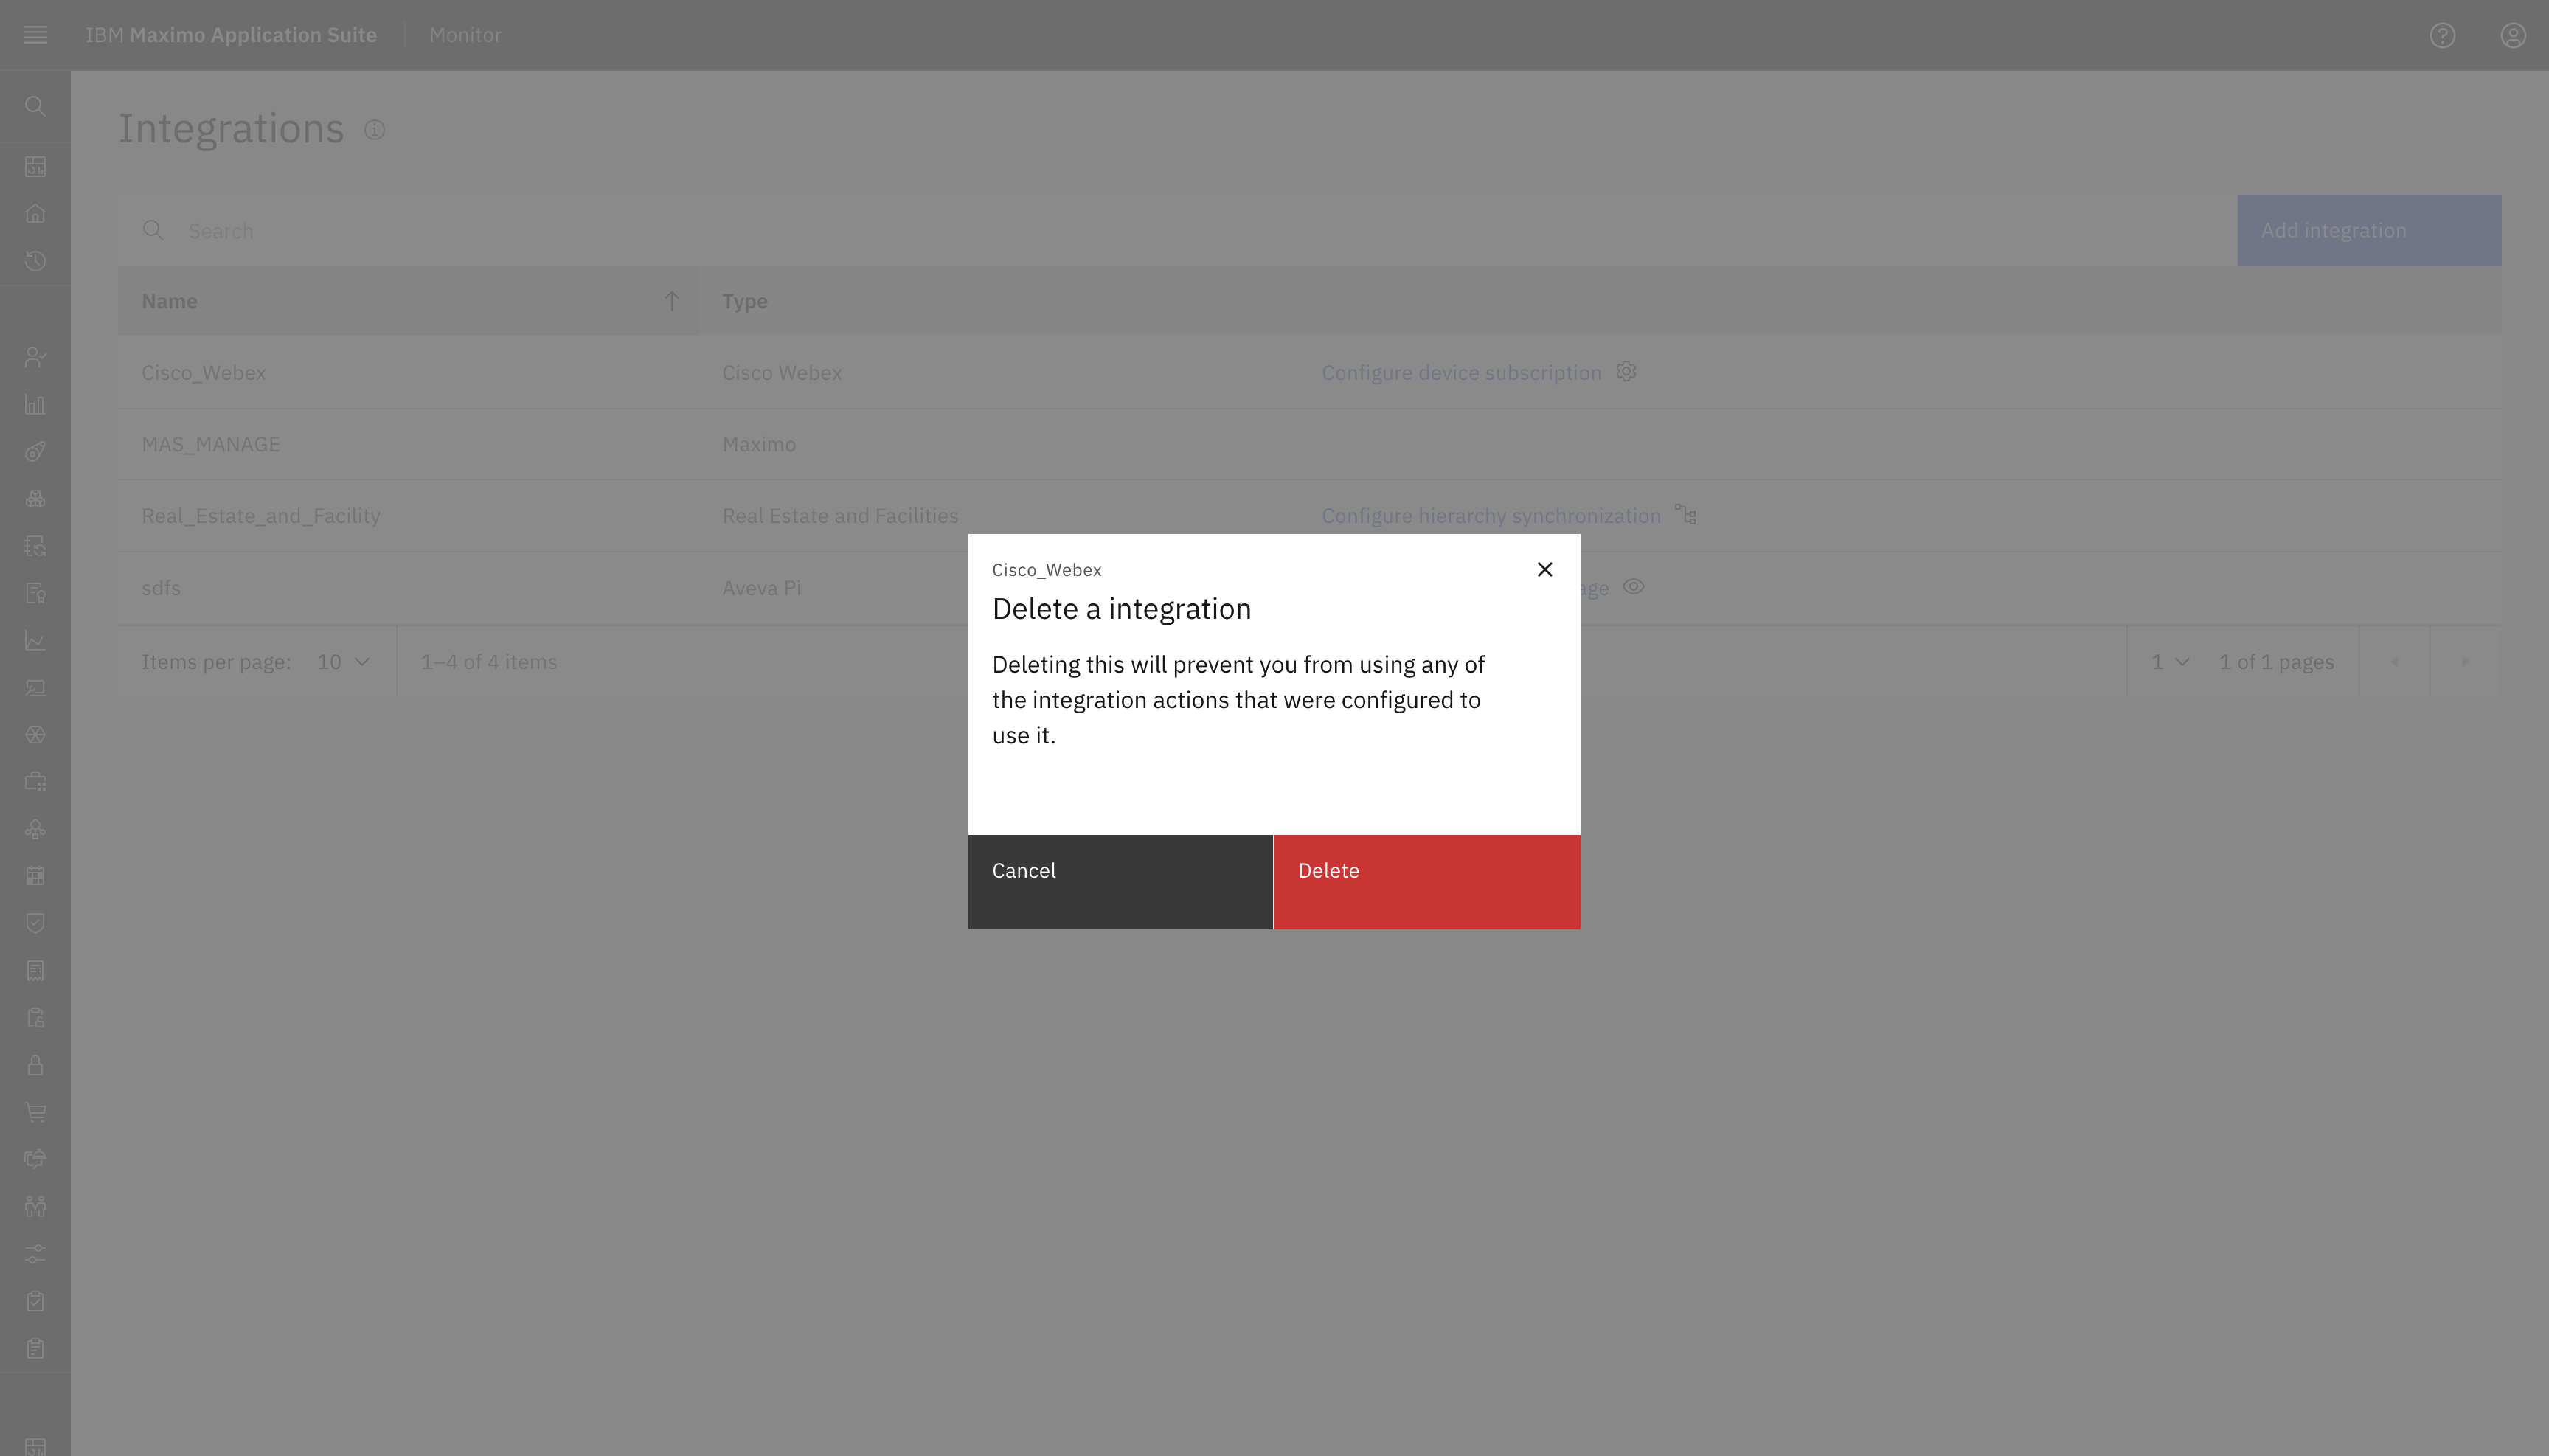Select the Real_Estate_and_Facility row
Viewport: 2549px width, 1456px height.
click(x=1309, y=515)
